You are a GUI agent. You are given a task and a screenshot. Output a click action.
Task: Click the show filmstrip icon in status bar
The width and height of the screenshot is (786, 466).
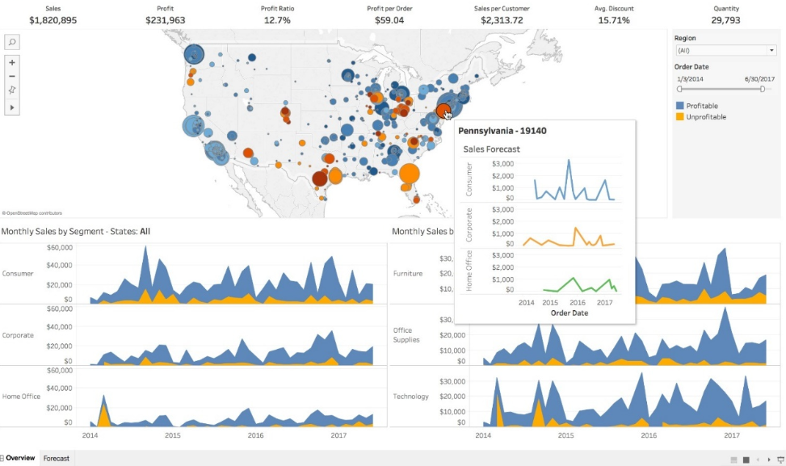(733, 460)
